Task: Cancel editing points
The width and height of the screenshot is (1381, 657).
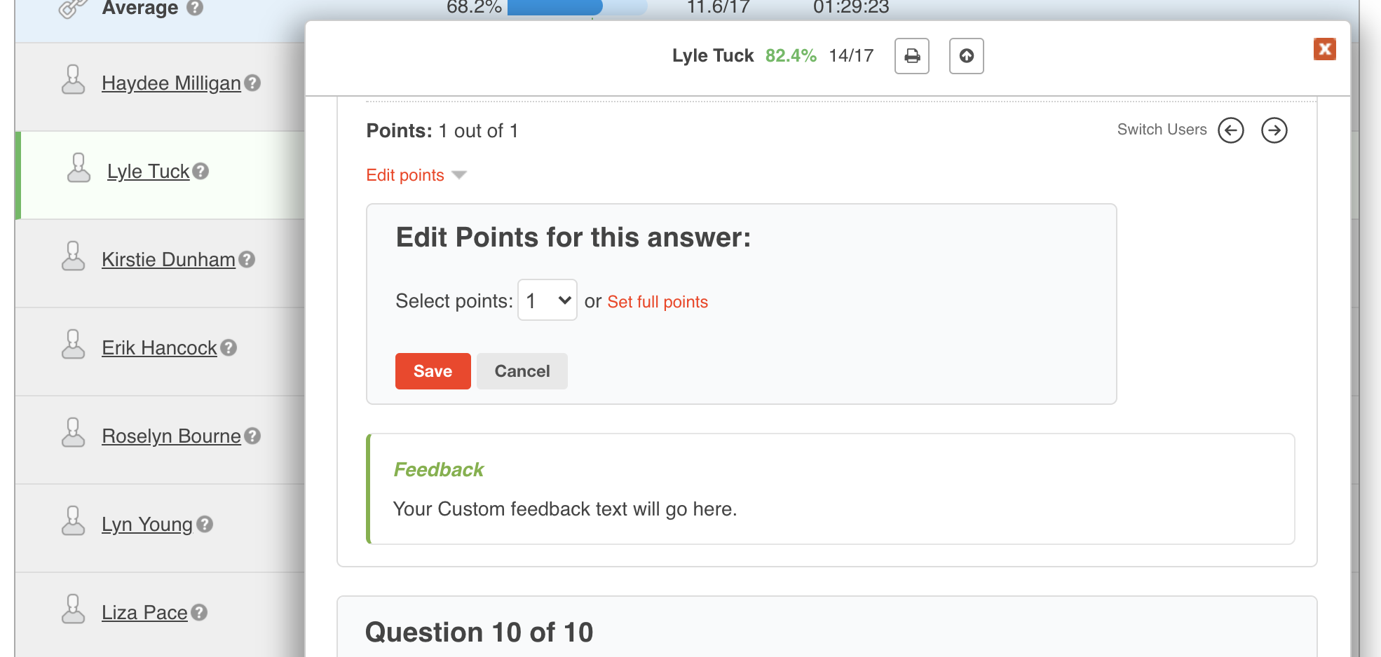Action: [522, 371]
